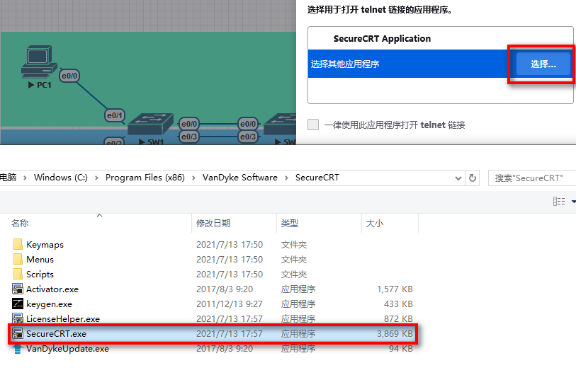Click PC1's e0/0 interface label
Screen dimensions: 576x375
click(69, 76)
